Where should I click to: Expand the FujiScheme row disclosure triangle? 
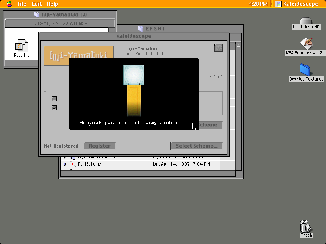click(x=65, y=164)
